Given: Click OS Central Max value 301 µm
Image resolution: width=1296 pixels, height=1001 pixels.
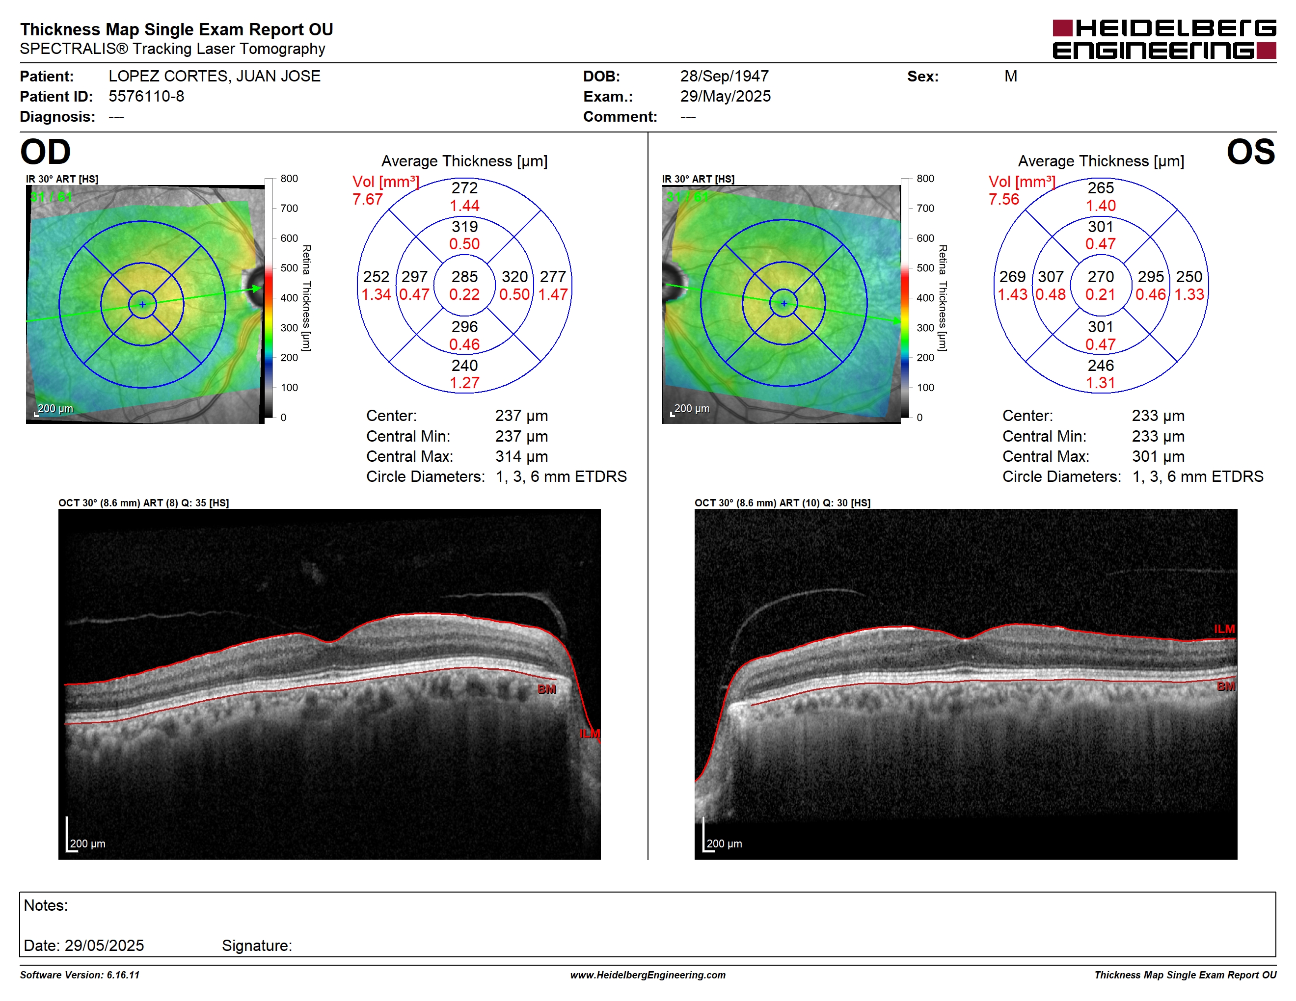Looking at the screenshot, I should pos(1158,457).
